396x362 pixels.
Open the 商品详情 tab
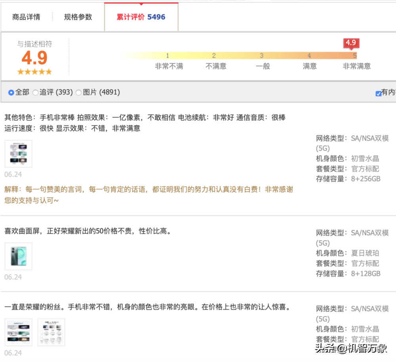pyautogui.click(x=26, y=17)
